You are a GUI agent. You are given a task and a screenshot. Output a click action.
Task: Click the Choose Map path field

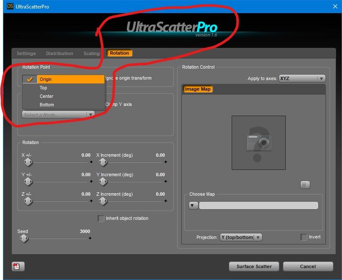pyautogui.click(x=259, y=205)
